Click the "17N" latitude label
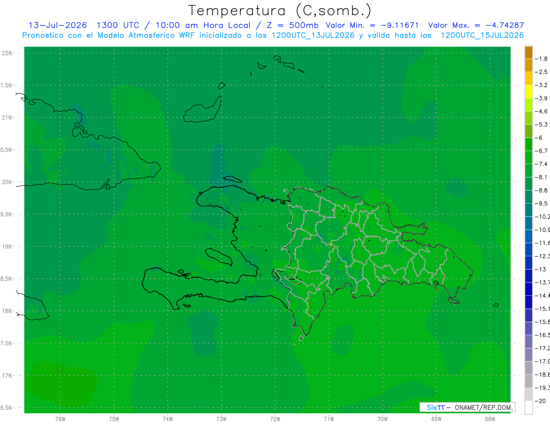The width and height of the screenshot is (550, 425). (x=8, y=375)
